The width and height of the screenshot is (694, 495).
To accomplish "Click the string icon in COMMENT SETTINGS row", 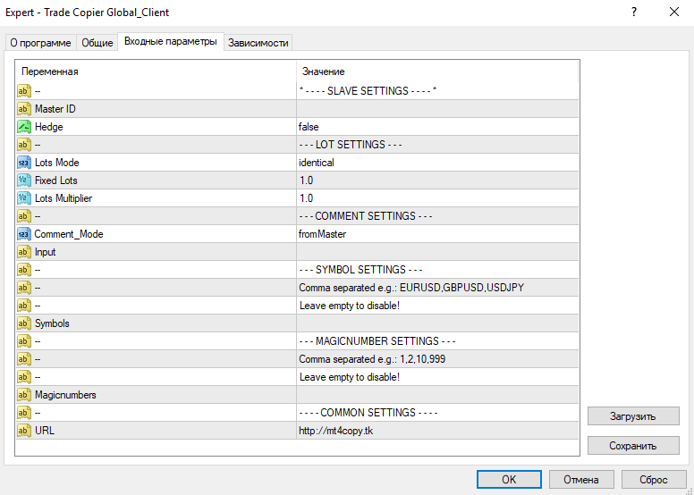I will (x=24, y=216).
